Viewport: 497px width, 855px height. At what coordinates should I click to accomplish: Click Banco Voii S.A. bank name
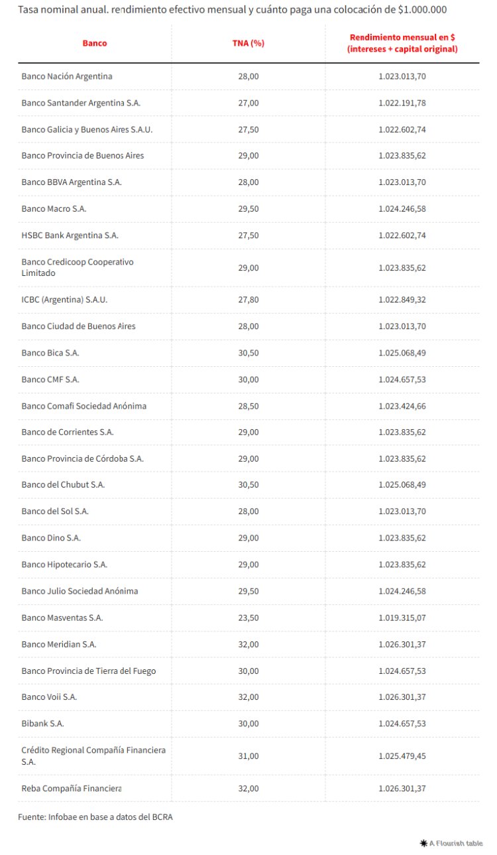49,697
